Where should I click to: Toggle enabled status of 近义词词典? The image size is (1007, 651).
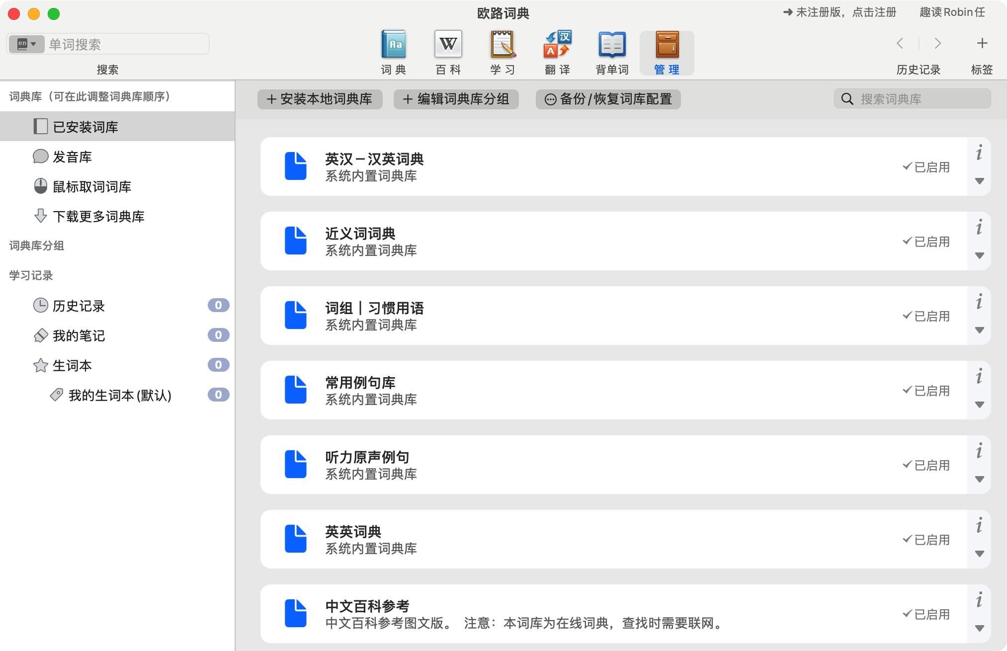click(x=925, y=242)
